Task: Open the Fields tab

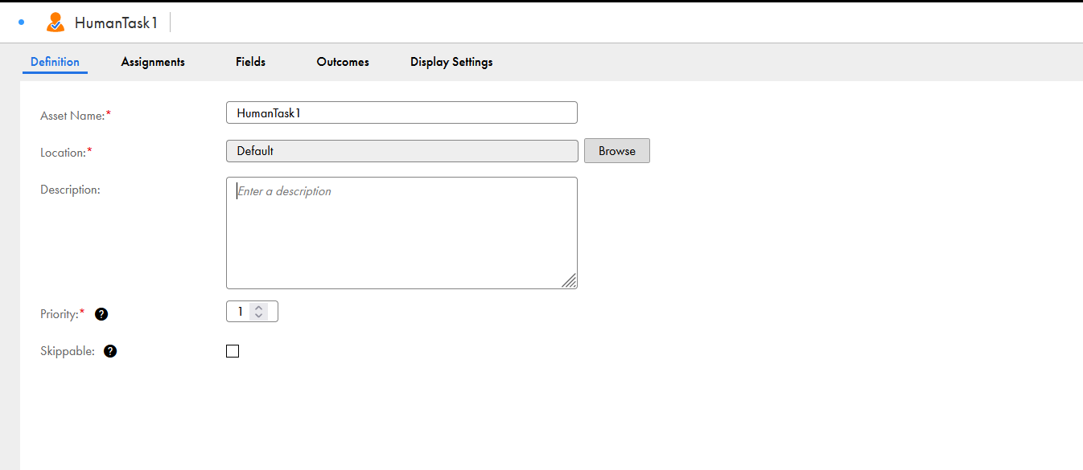Action: point(250,62)
